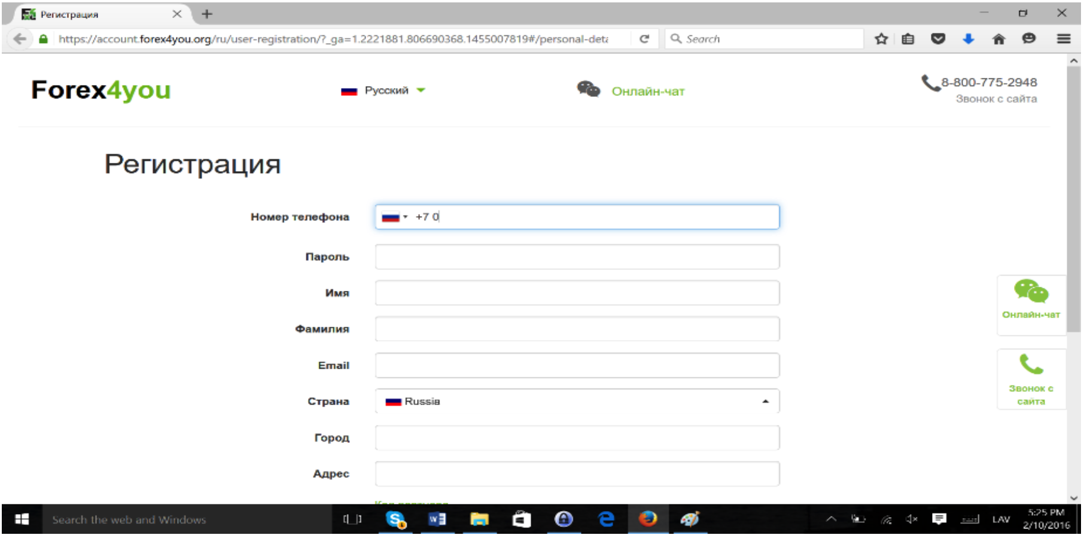Expand the Русский language dropdown

384,90
